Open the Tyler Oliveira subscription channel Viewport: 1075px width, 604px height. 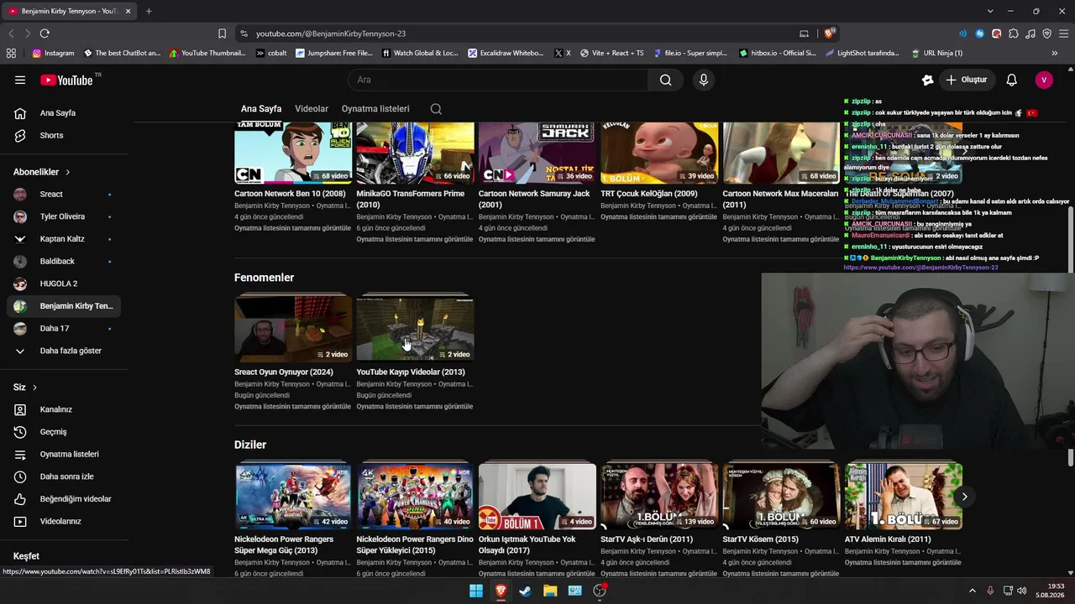[64, 216]
